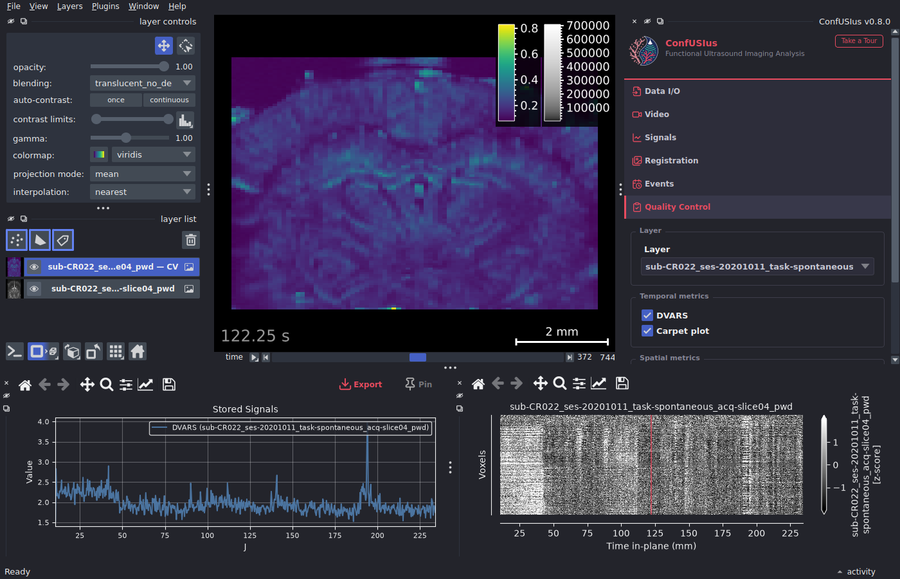Viewport: 900px width, 579px height.
Task: Expand the blending mode dropdown
Action: (143, 83)
